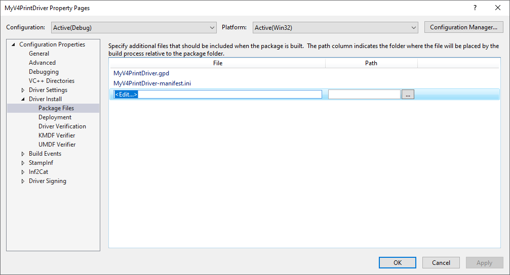Open the Deployment property page

pyautogui.click(x=55, y=117)
